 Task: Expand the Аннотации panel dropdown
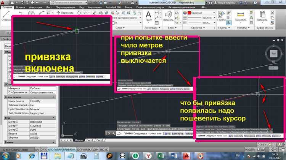(x=152, y=28)
